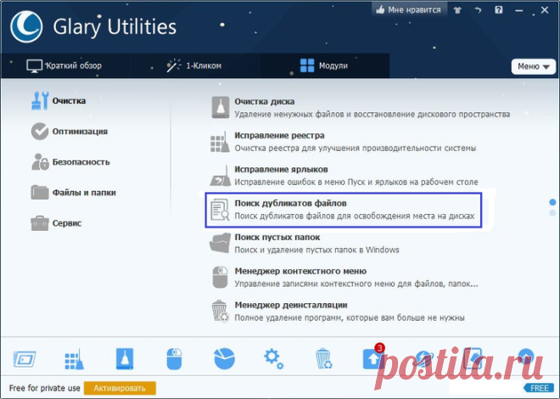
Task: Click description 'Исправление ошибок в меню Пуск'
Action: 356,182
